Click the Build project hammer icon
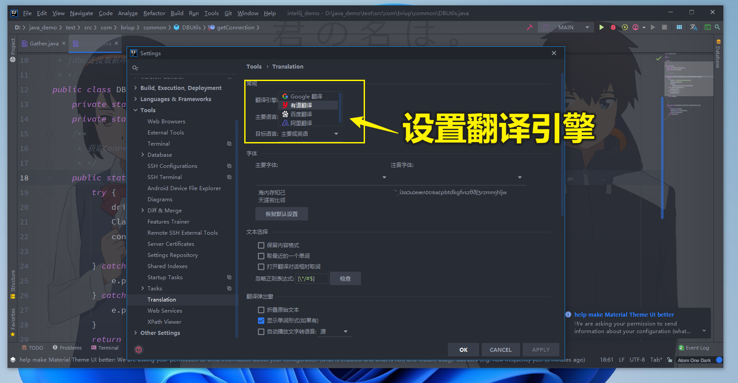Screen dimensions: 738x383 pyautogui.click(x=529, y=27)
